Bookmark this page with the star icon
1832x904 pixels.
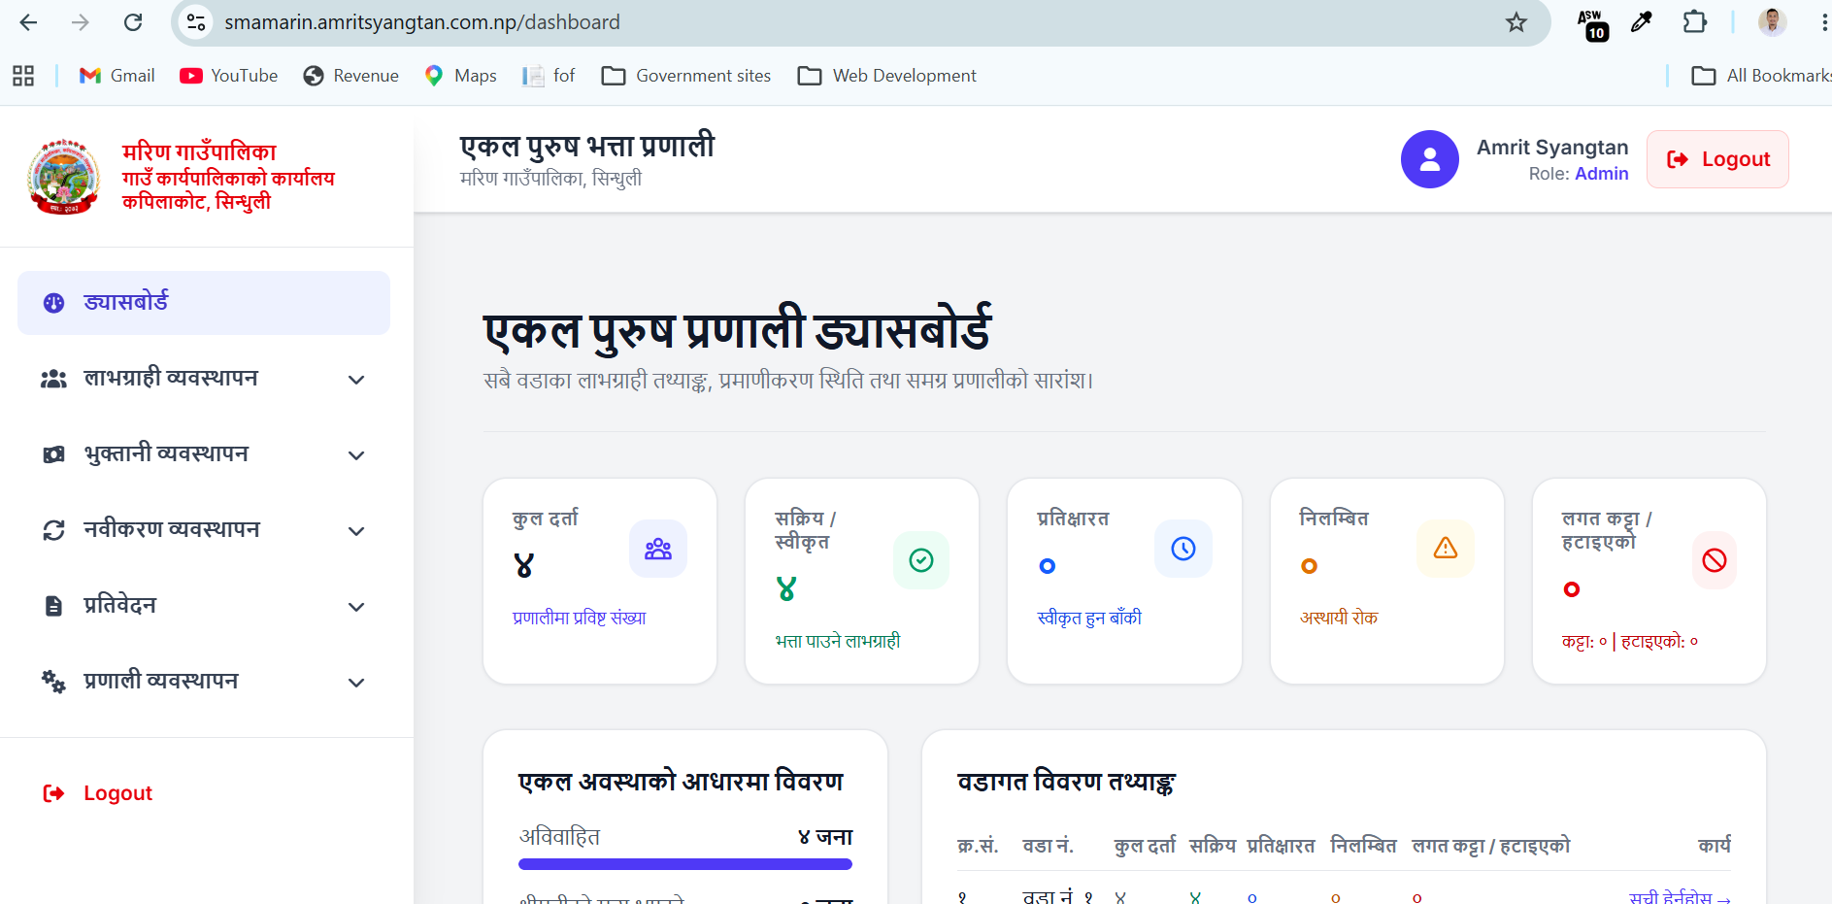pos(1516,22)
